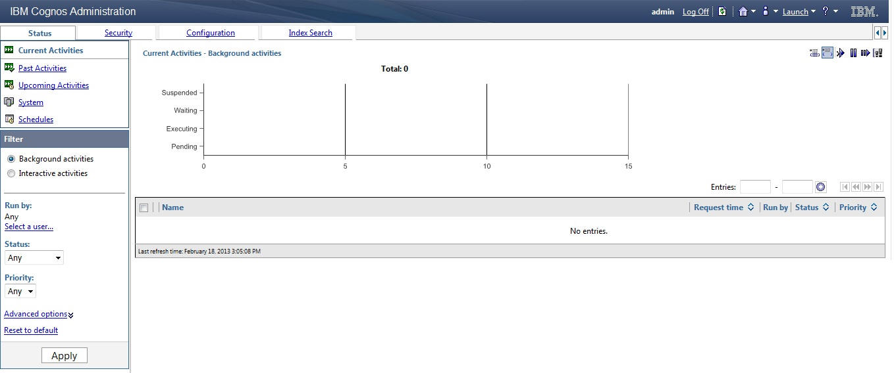Click the details view icon above the chart
Image resolution: width=894 pixels, height=373 pixels.
(828, 53)
